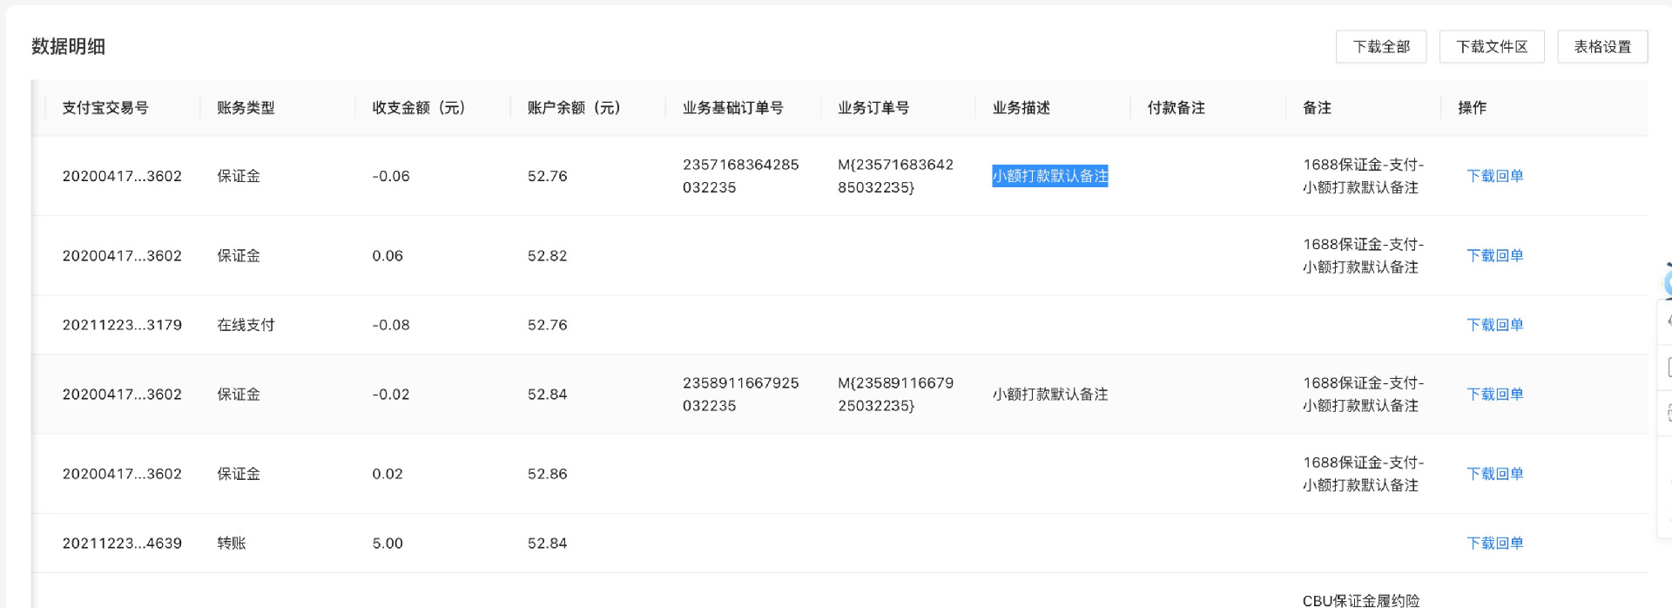The height and width of the screenshot is (608, 1672).
Task: Select the 账户余额（元） column header
Action: (x=574, y=108)
